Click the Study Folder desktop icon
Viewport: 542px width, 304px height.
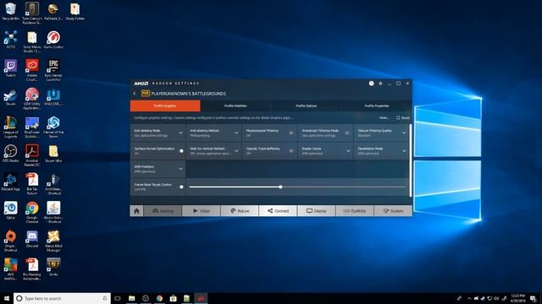(x=75, y=11)
